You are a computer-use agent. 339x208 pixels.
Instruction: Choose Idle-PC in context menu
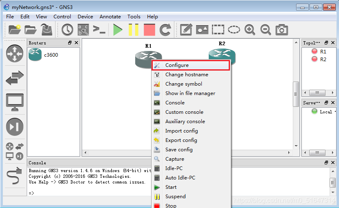coord(191,168)
